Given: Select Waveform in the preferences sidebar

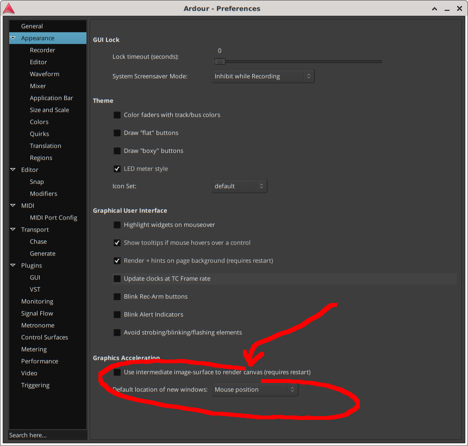Looking at the screenshot, I should pyautogui.click(x=45, y=74).
